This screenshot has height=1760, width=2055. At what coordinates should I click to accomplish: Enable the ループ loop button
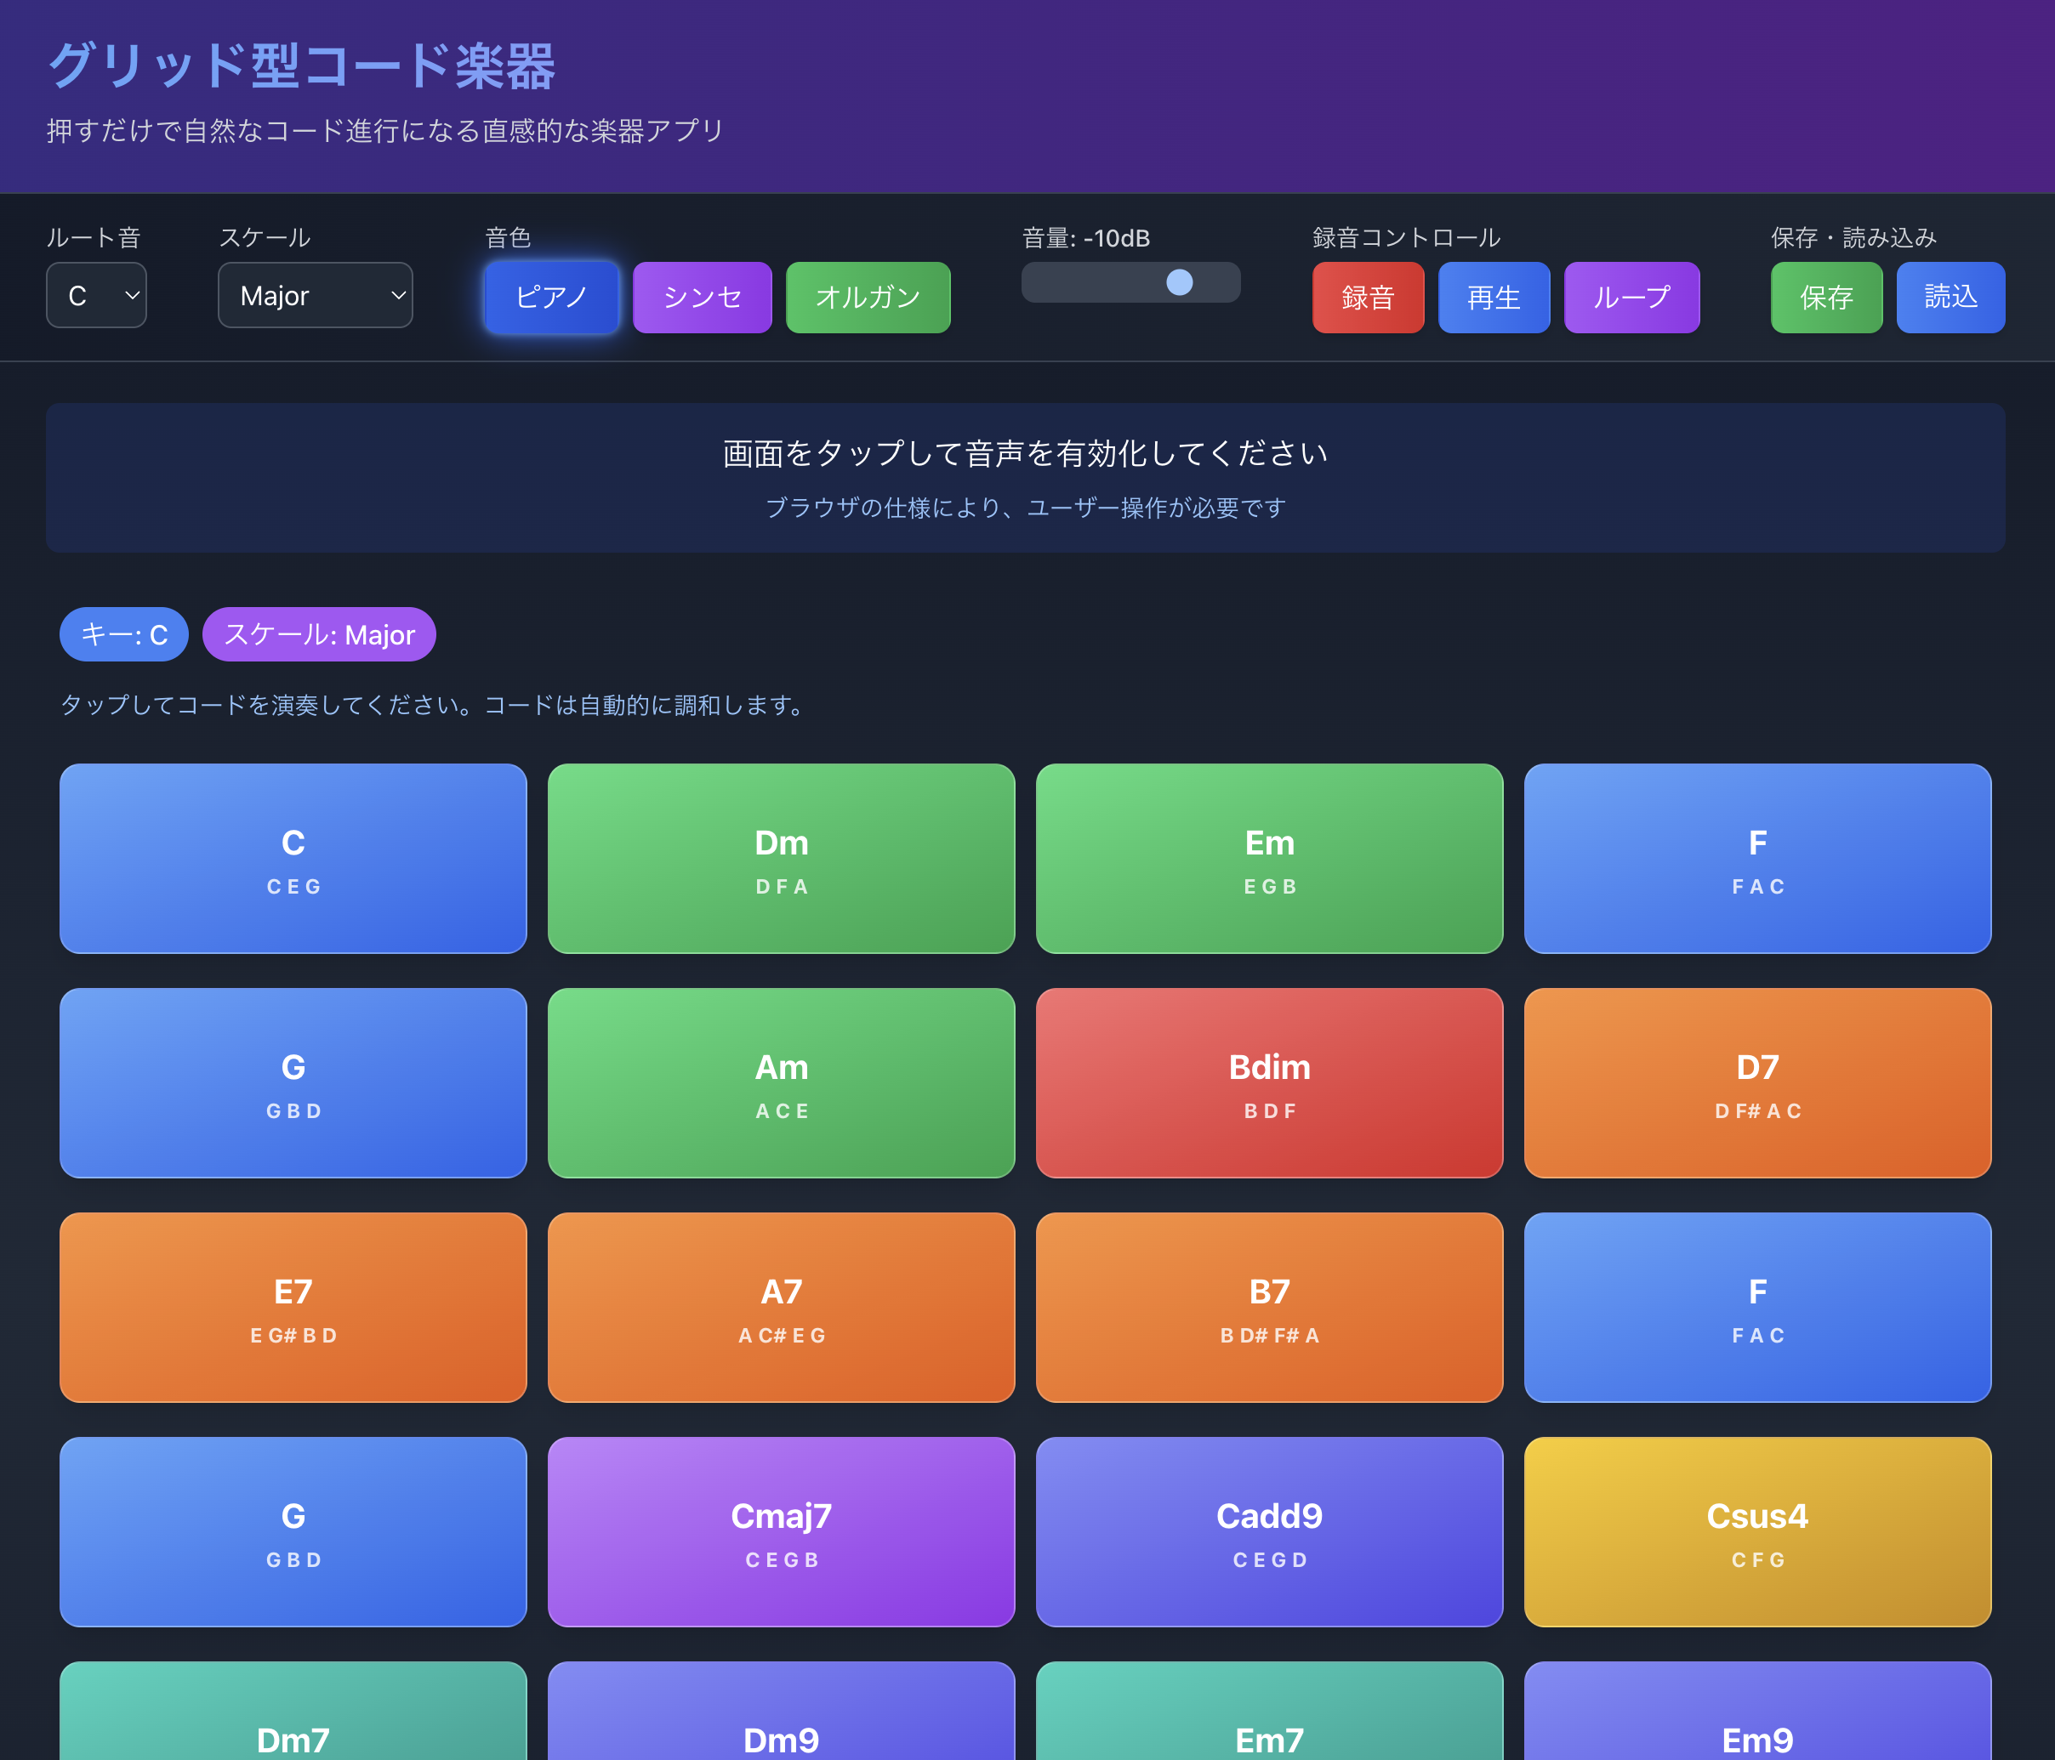pos(1631,298)
